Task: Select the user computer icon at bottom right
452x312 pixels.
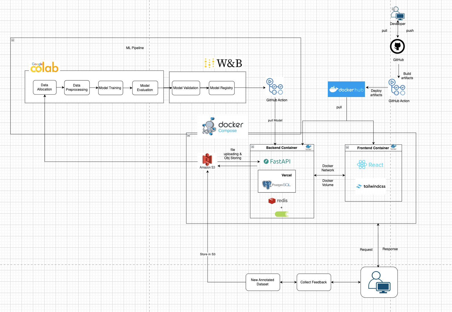Action: pos(379,282)
